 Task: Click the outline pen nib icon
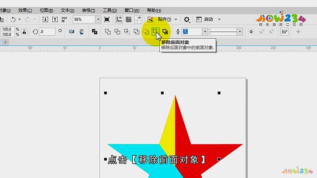178,32
